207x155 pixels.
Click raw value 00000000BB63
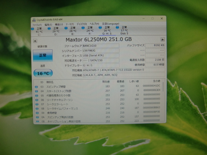point(152,108)
